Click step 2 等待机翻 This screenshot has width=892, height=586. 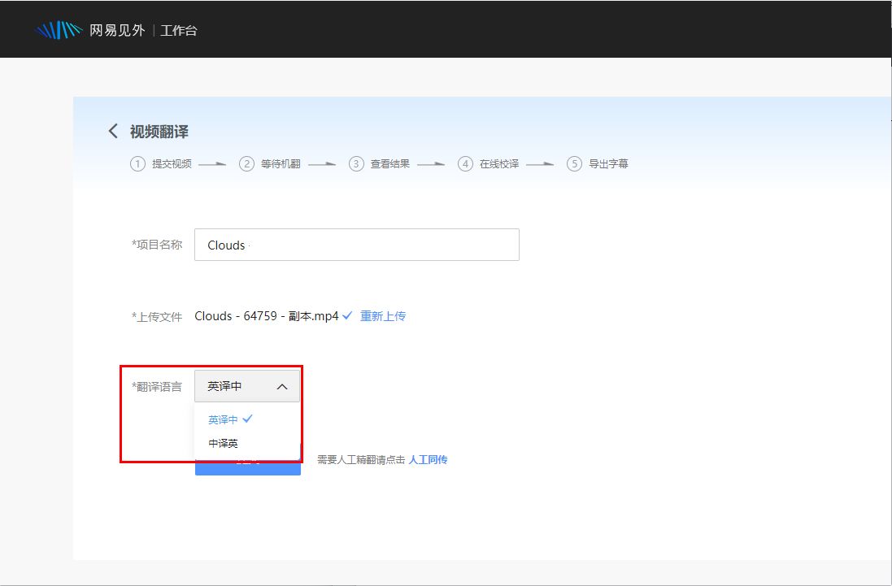270,163
